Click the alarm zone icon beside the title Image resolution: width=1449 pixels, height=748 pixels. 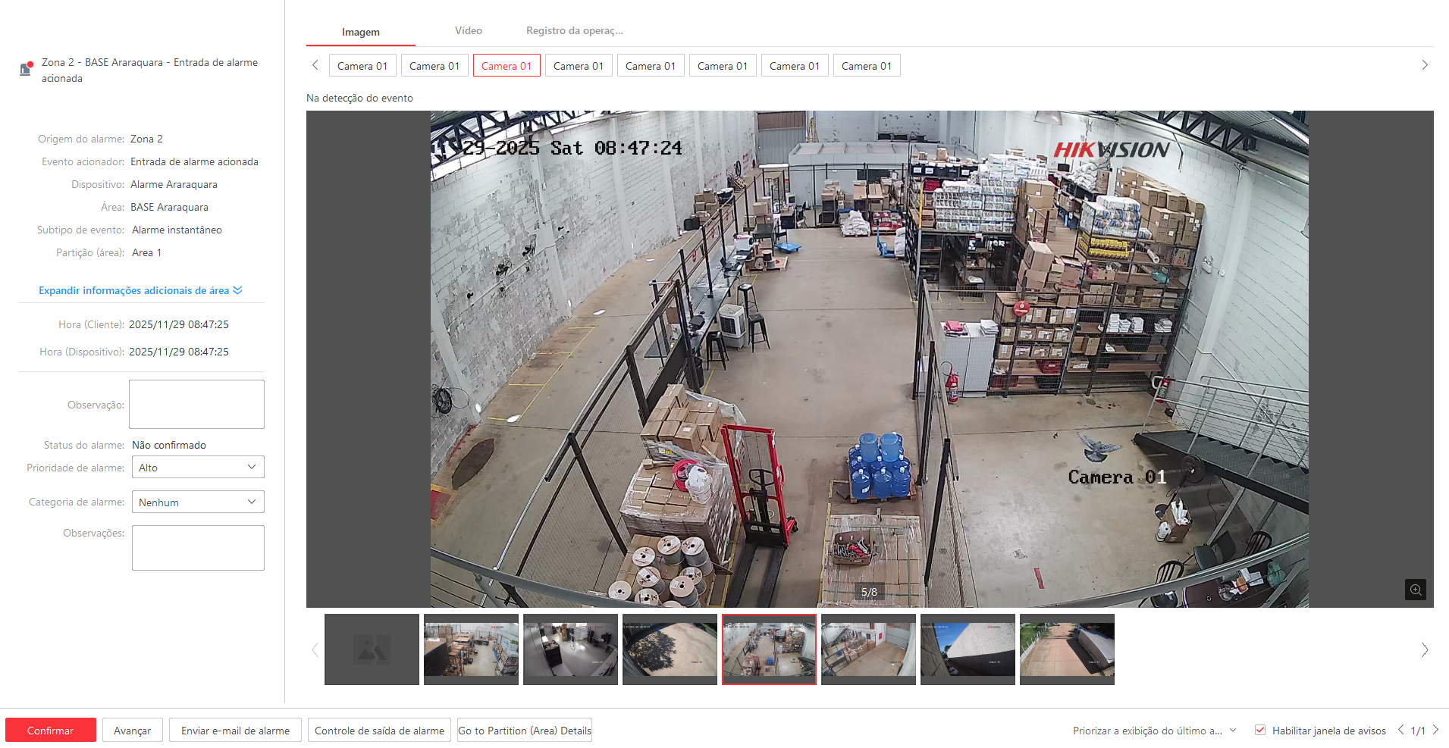pos(26,69)
